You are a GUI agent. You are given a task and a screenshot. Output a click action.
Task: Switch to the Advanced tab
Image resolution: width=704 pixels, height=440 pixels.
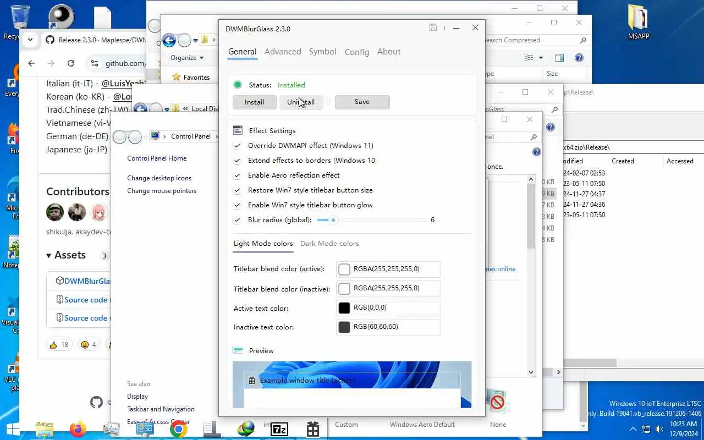283,52
